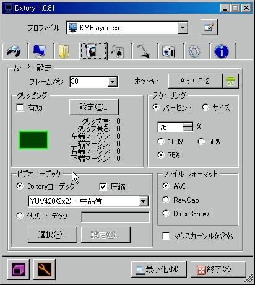Click the 終了(X) exit button

[218, 270]
